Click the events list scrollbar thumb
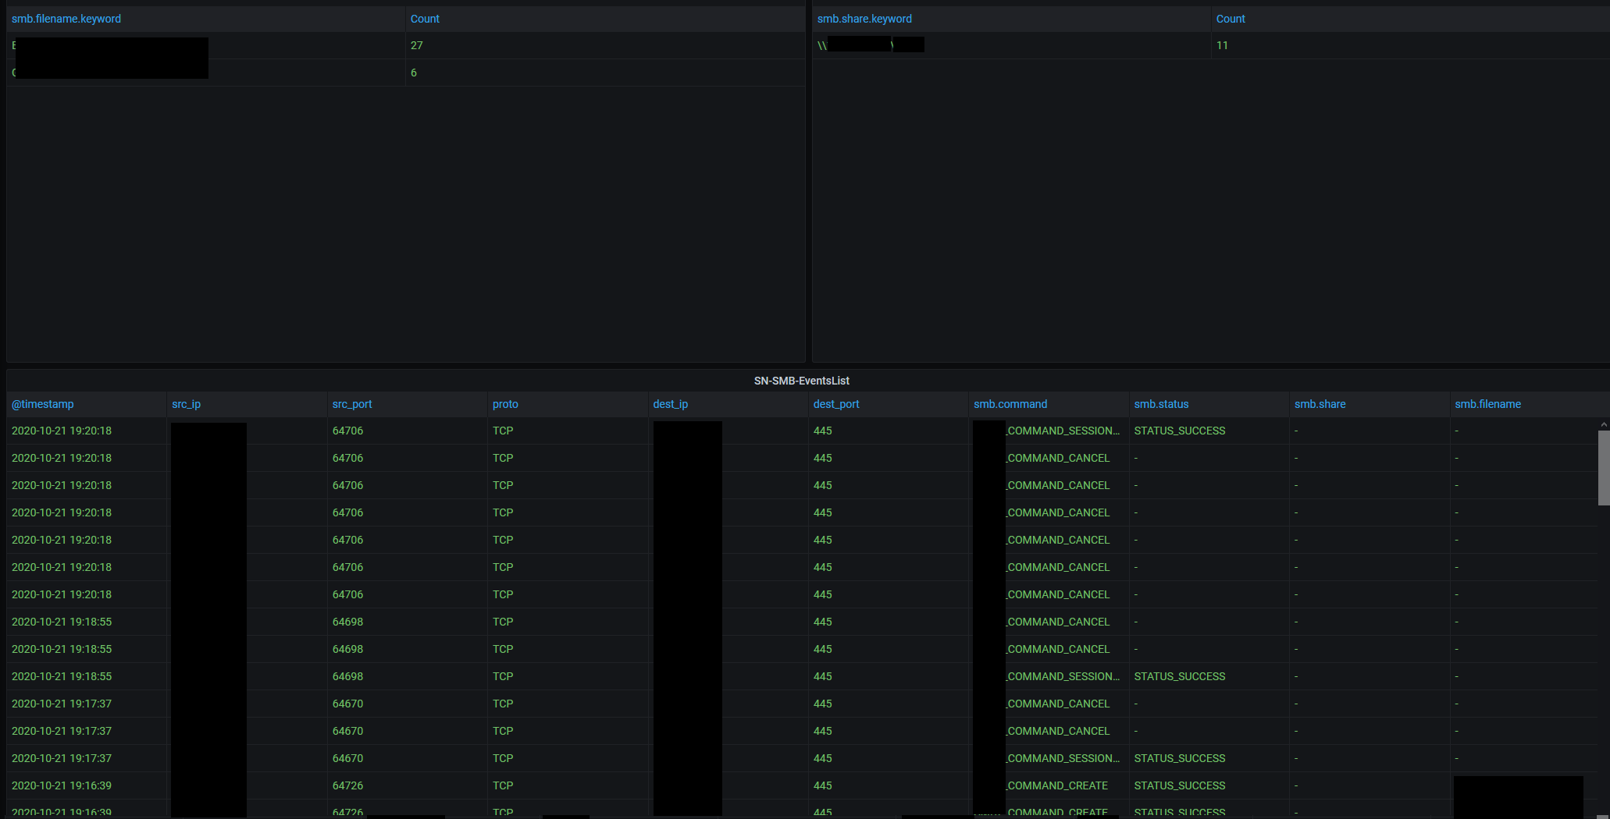Screen dimensions: 1610x819 coord(1604,468)
